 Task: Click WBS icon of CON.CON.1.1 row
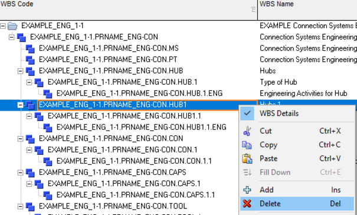coord(48,161)
